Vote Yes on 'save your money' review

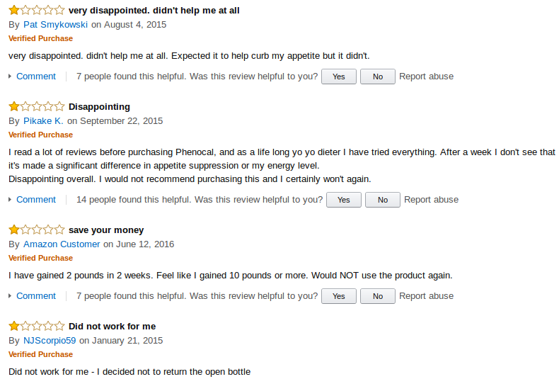pos(339,296)
